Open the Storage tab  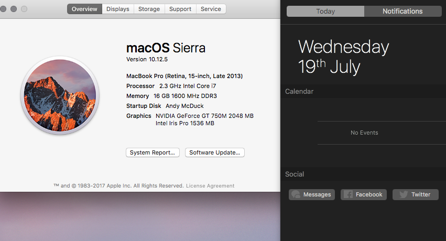click(149, 9)
